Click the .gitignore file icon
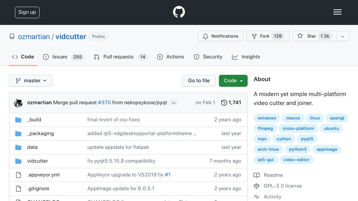This screenshot has height=201, width=358. 18,188
